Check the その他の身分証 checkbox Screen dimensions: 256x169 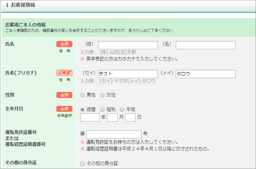[82, 164]
